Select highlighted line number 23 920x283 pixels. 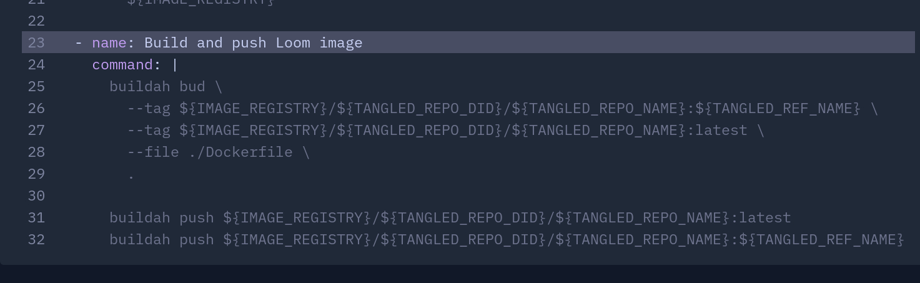(36, 42)
